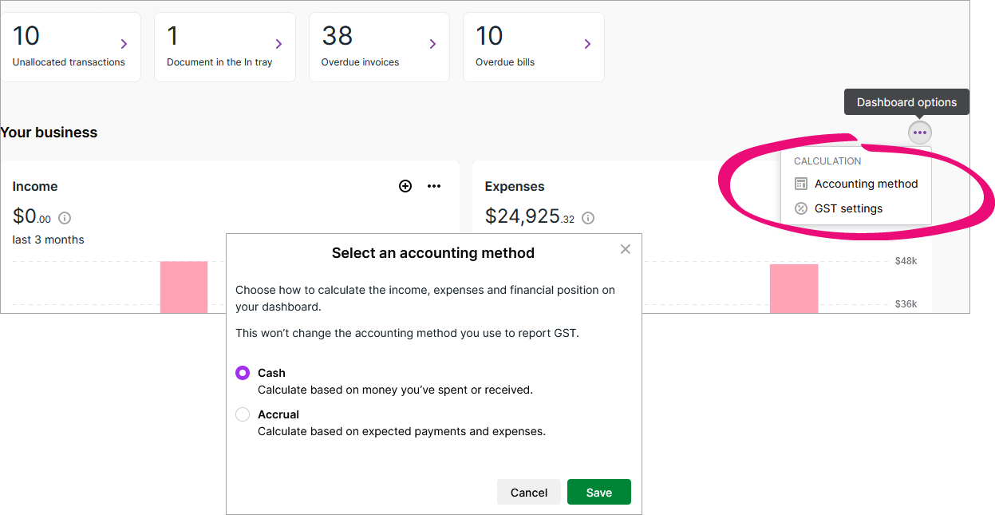
Task: Expand the Overdue invoices chevron
Action: [432, 44]
